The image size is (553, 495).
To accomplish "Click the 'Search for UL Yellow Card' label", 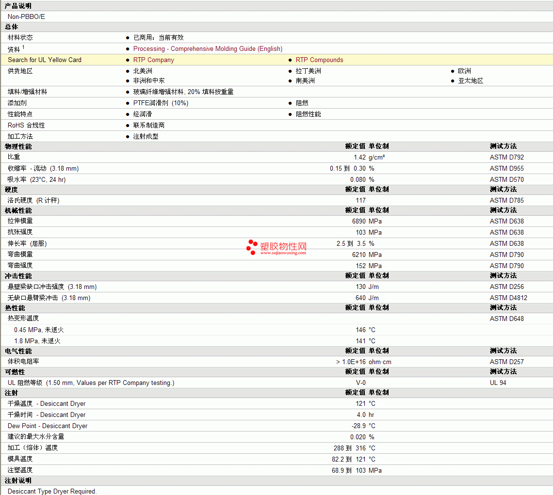I will pos(45,60).
